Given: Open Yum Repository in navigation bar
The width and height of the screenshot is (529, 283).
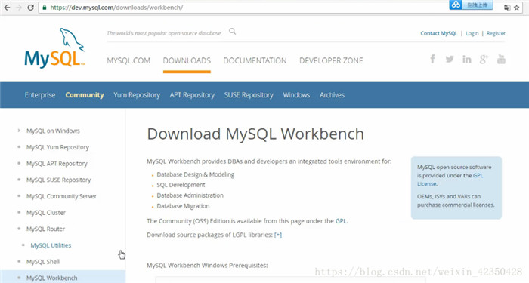Looking at the screenshot, I should (137, 95).
